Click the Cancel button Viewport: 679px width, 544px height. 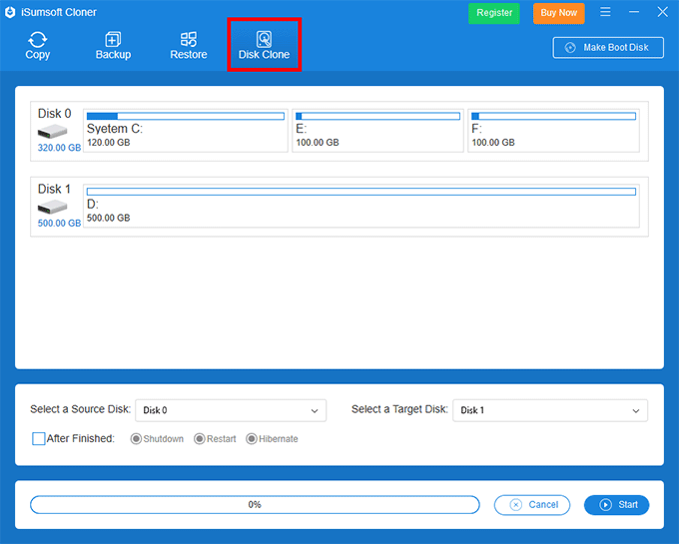tap(532, 505)
